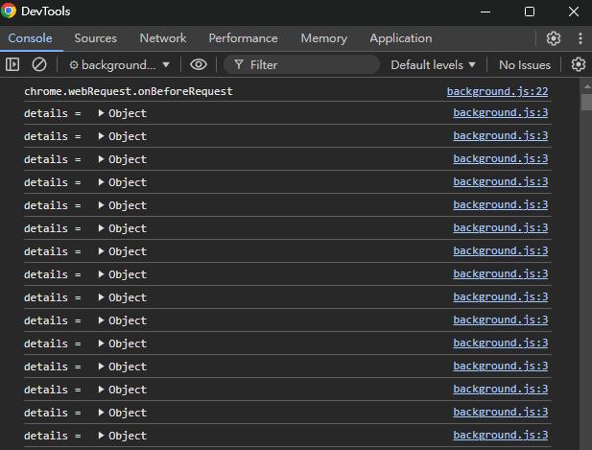Image resolution: width=592 pixels, height=450 pixels.
Task: Open background.js:3 link in last details row
Action: [500, 435]
